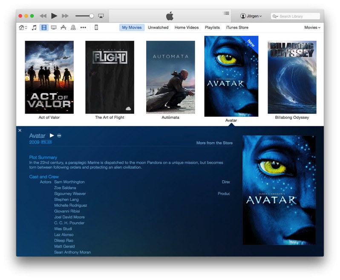The height and width of the screenshot is (280, 340).
Task: Click actor C. C. H. Pounder
Action: [69, 223]
